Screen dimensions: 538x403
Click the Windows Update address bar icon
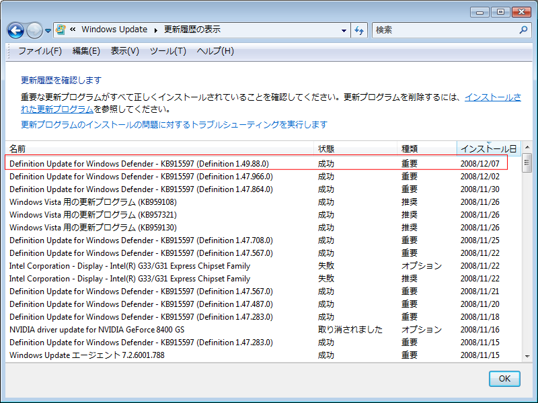pos(61,30)
